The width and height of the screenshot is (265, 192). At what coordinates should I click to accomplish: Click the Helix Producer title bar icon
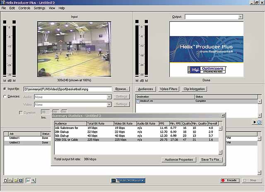pyautogui.click(x=2, y=2)
